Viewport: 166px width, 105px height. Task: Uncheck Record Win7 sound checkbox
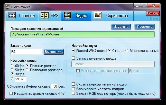tap(73, 50)
